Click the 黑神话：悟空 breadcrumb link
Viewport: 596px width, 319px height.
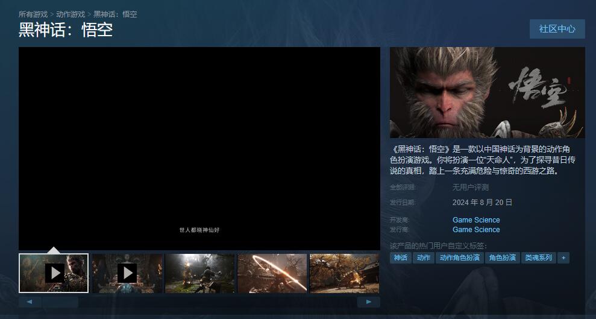click(x=115, y=14)
